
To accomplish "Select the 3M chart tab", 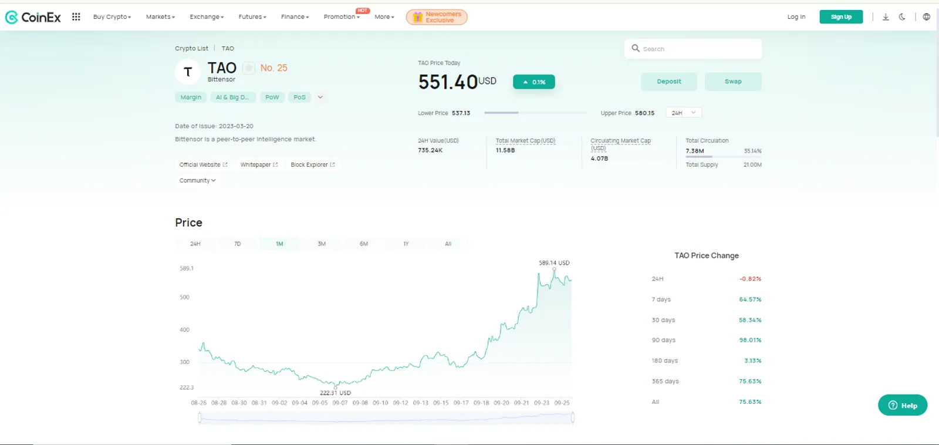I will click(x=322, y=244).
